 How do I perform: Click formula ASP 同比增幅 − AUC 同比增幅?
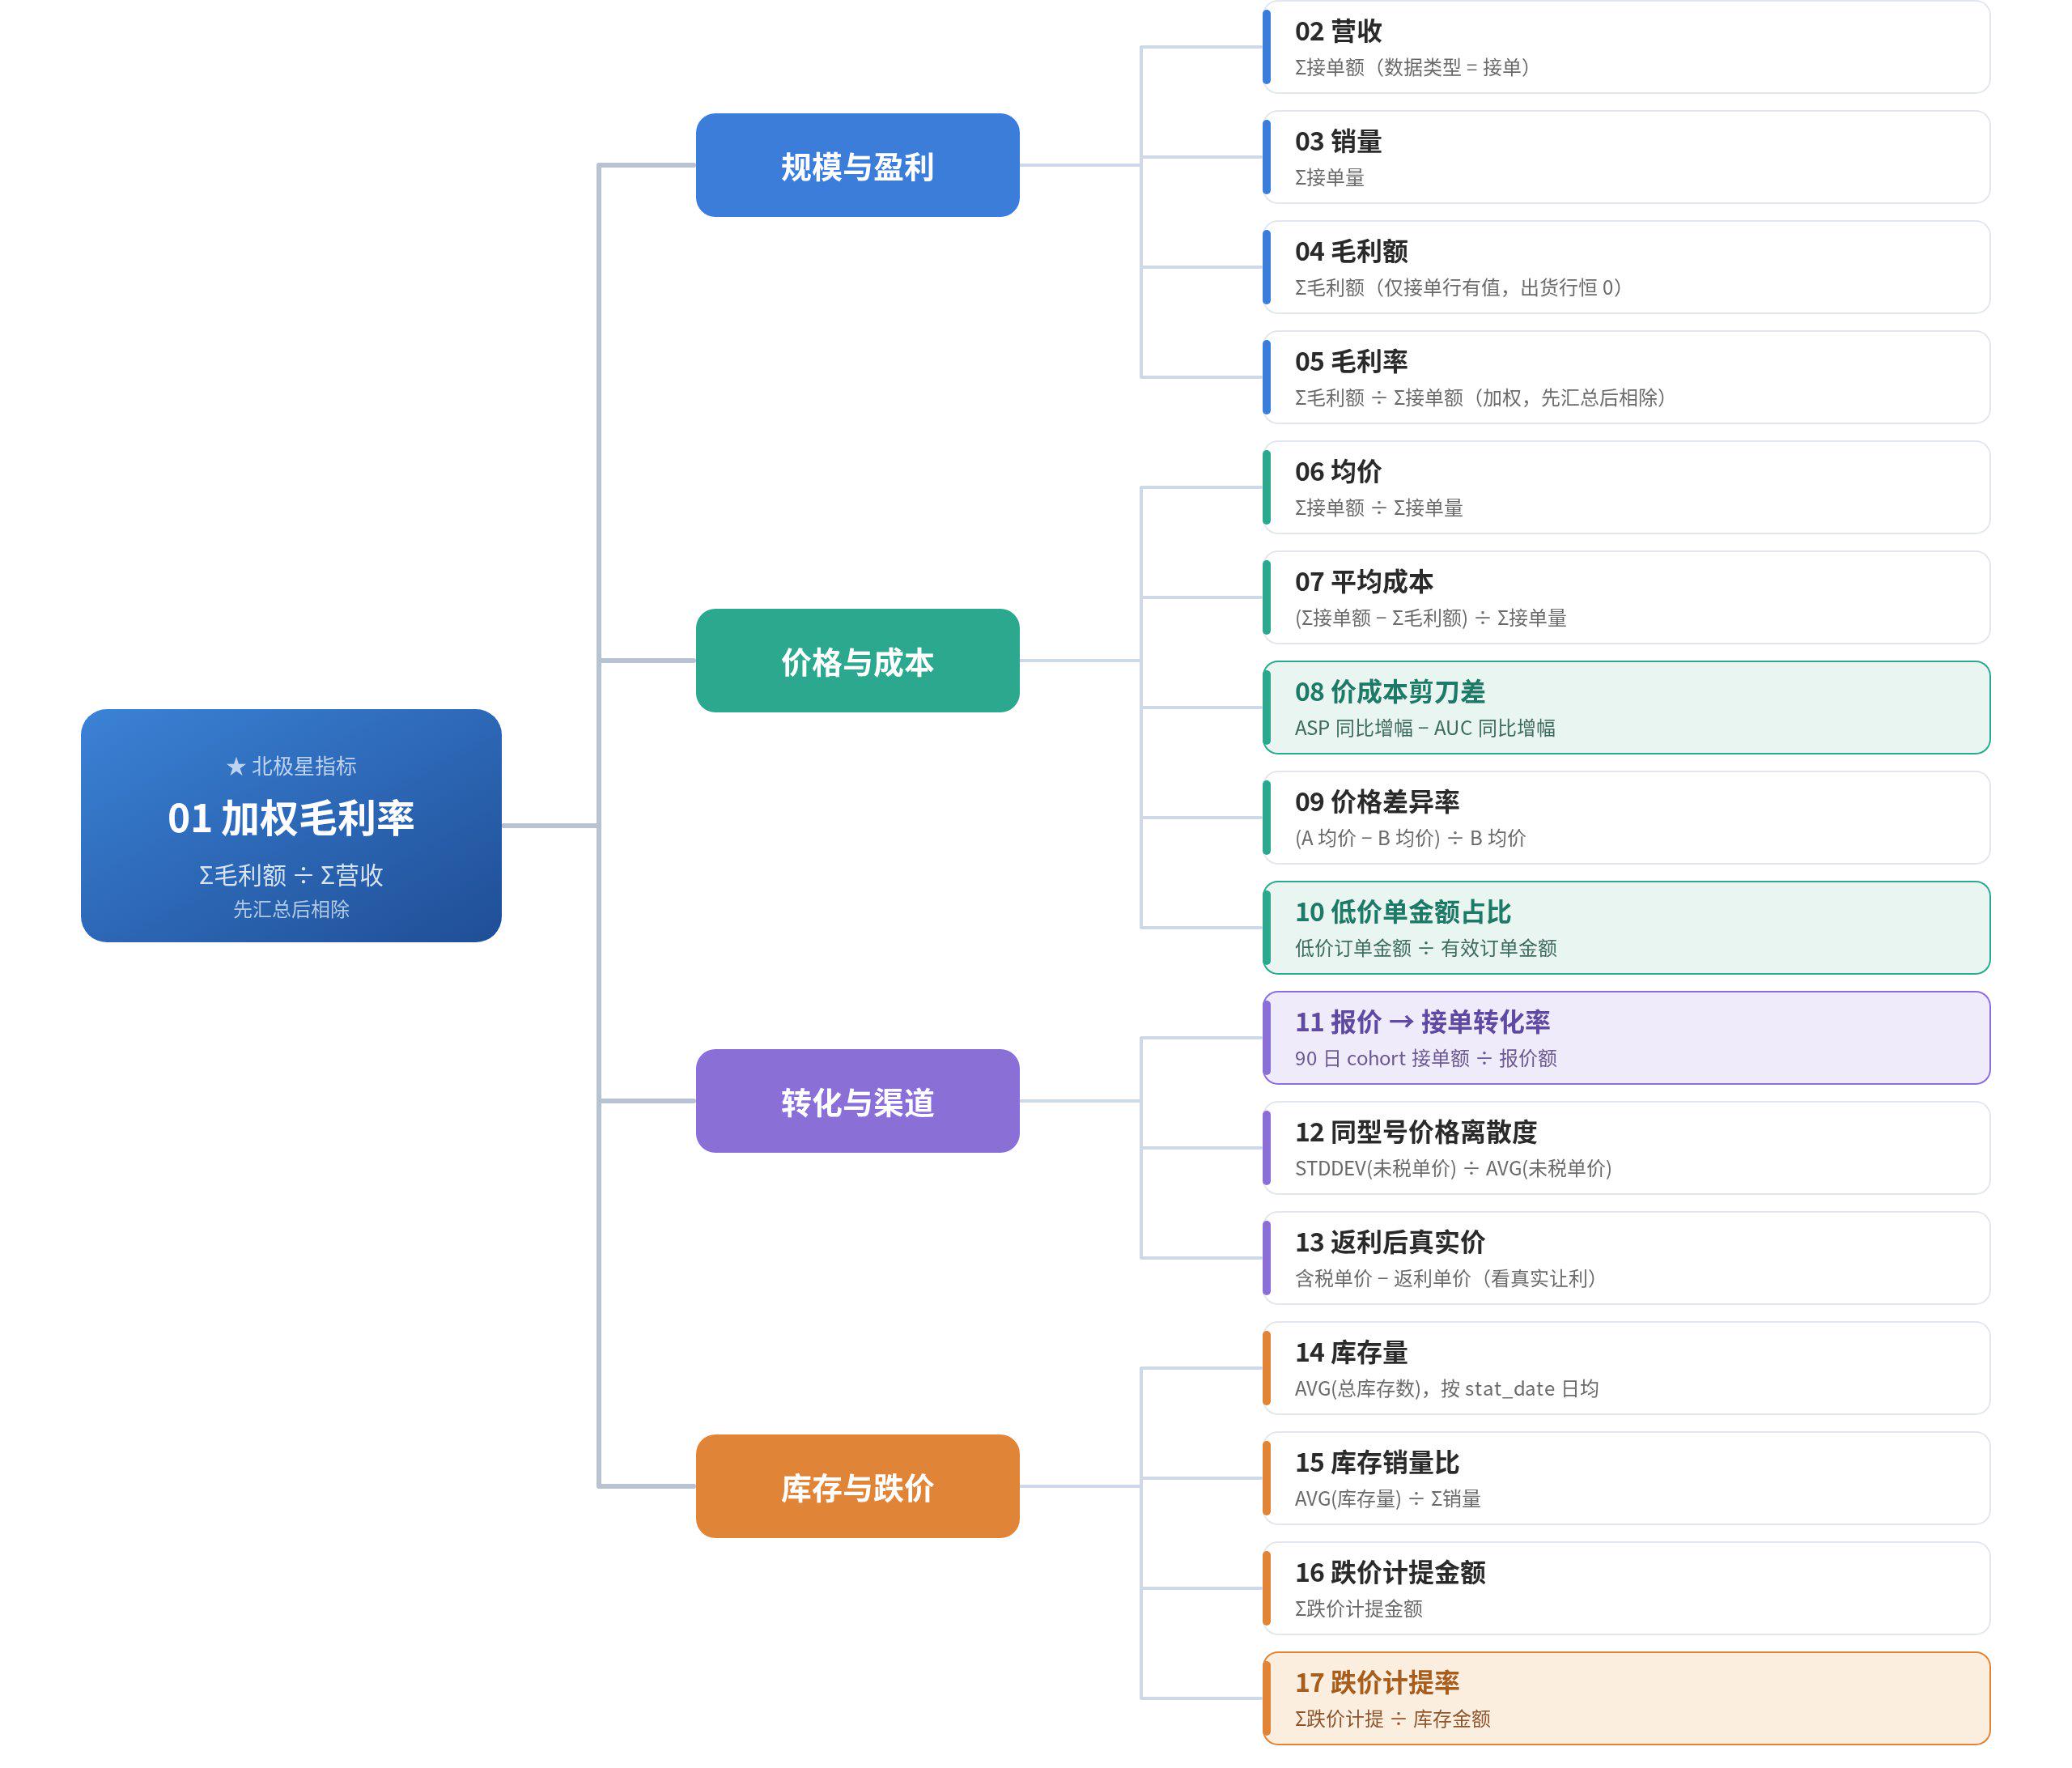(x=1425, y=728)
